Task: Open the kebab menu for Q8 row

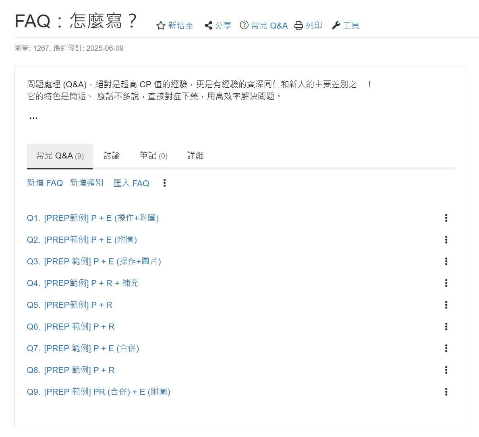Action: [x=446, y=370]
